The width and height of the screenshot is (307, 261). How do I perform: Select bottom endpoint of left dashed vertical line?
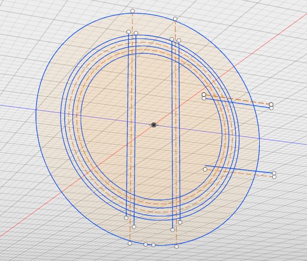130,244
